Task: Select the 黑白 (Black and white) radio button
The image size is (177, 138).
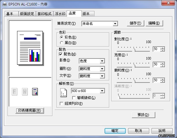Action: [61, 43]
